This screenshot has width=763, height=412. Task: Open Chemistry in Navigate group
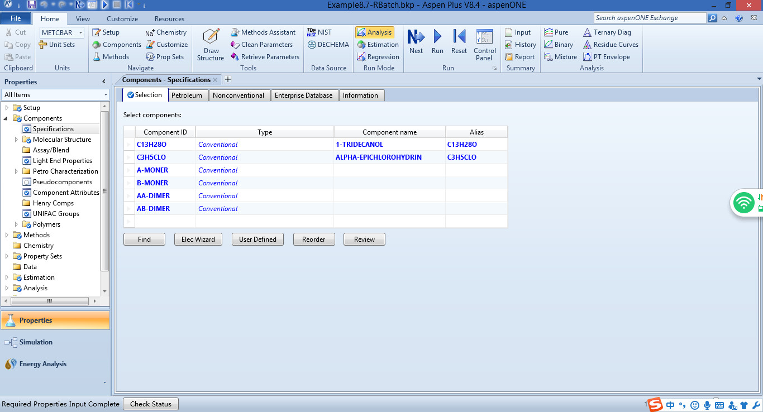pyautogui.click(x=166, y=32)
